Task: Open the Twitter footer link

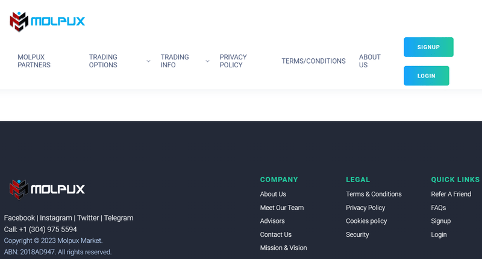Action: coord(88,218)
